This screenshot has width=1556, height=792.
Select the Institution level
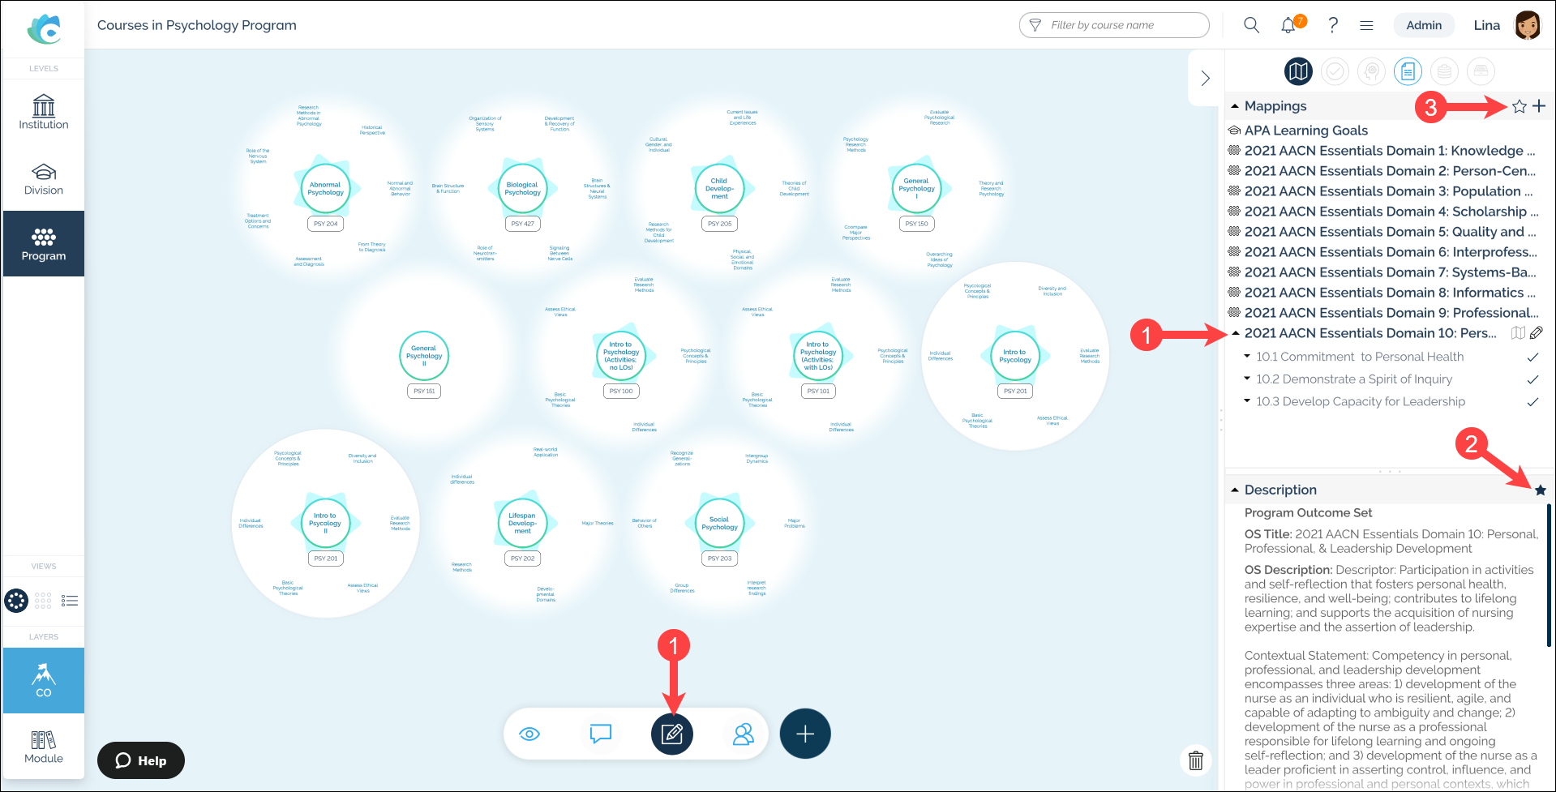pyautogui.click(x=44, y=112)
